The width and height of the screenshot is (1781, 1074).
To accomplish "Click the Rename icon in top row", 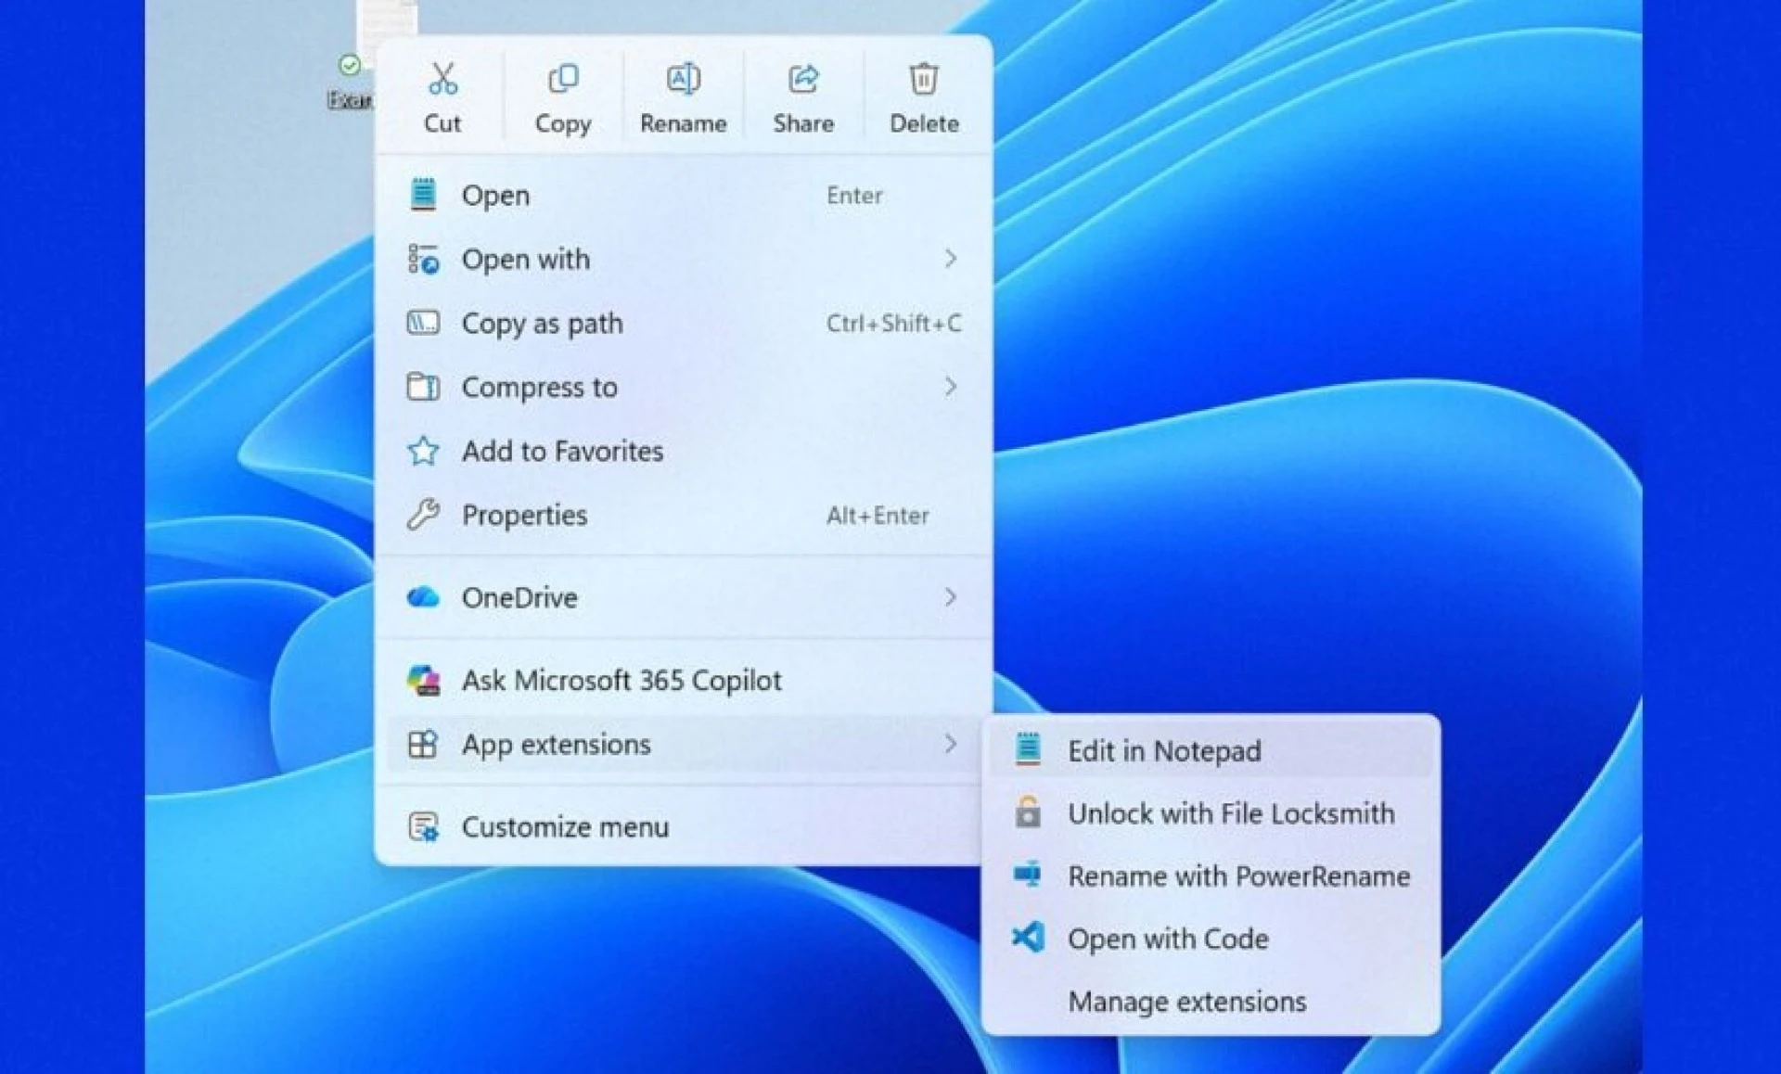I will (684, 79).
